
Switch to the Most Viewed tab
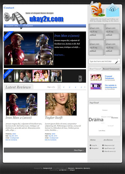click(x=95, y=69)
